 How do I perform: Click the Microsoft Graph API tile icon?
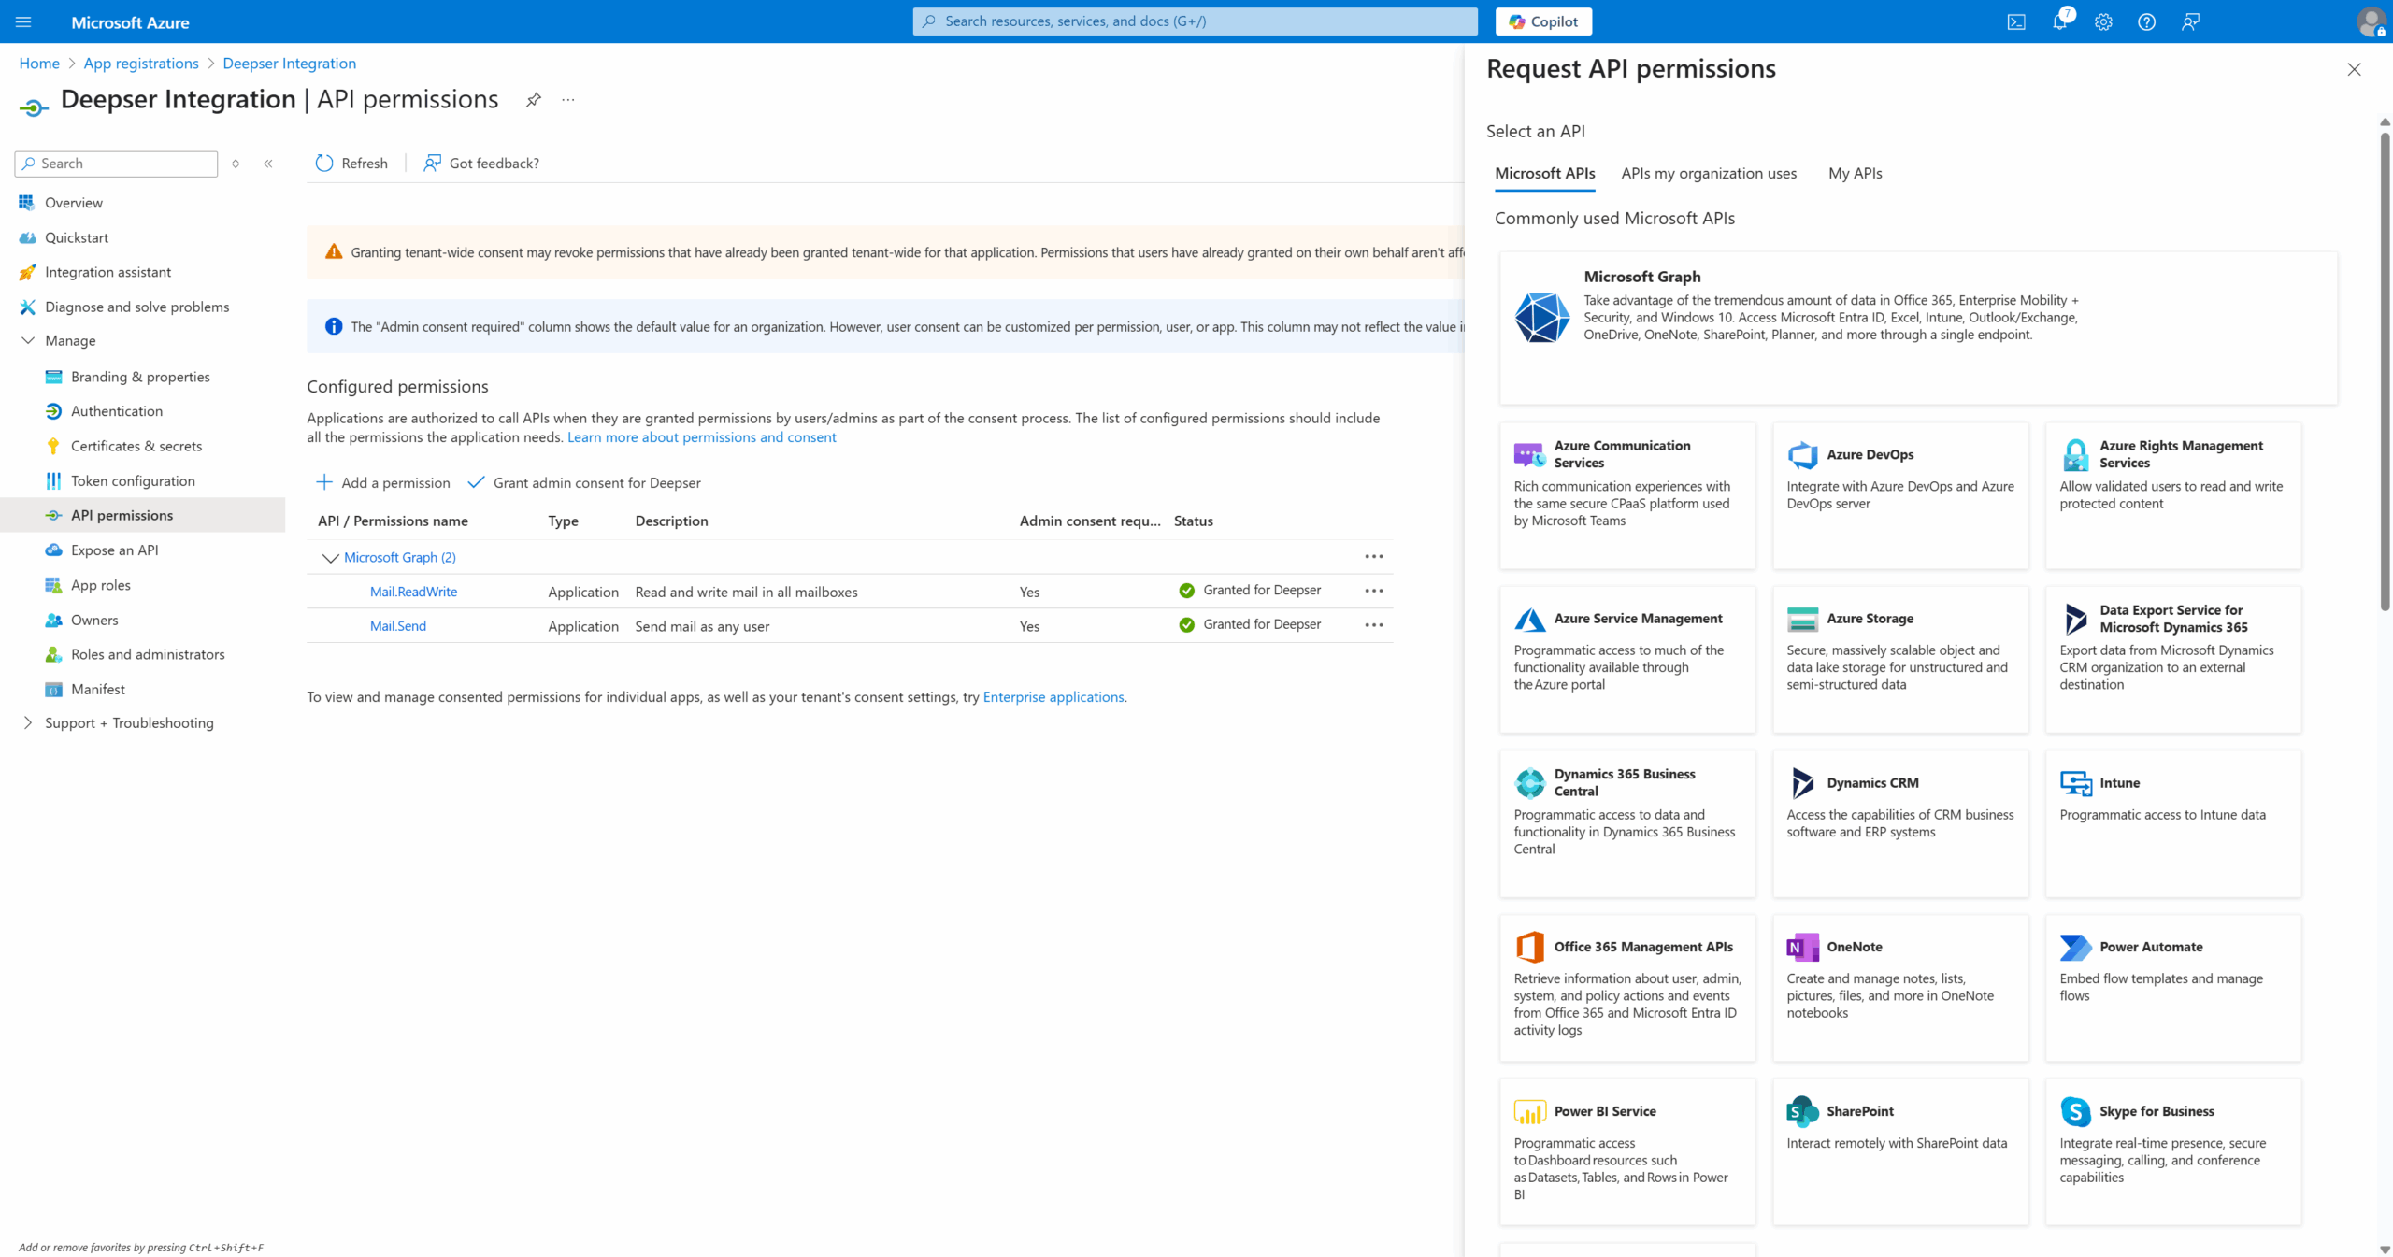pyautogui.click(x=1542, y=318)
